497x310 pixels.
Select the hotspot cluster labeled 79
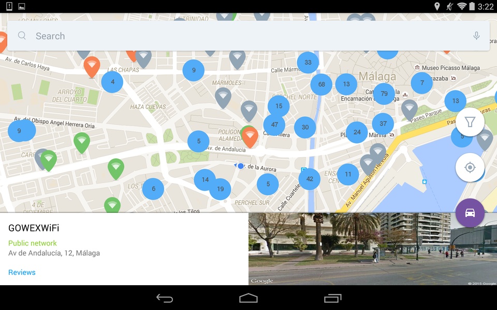(x=384, y=94)
